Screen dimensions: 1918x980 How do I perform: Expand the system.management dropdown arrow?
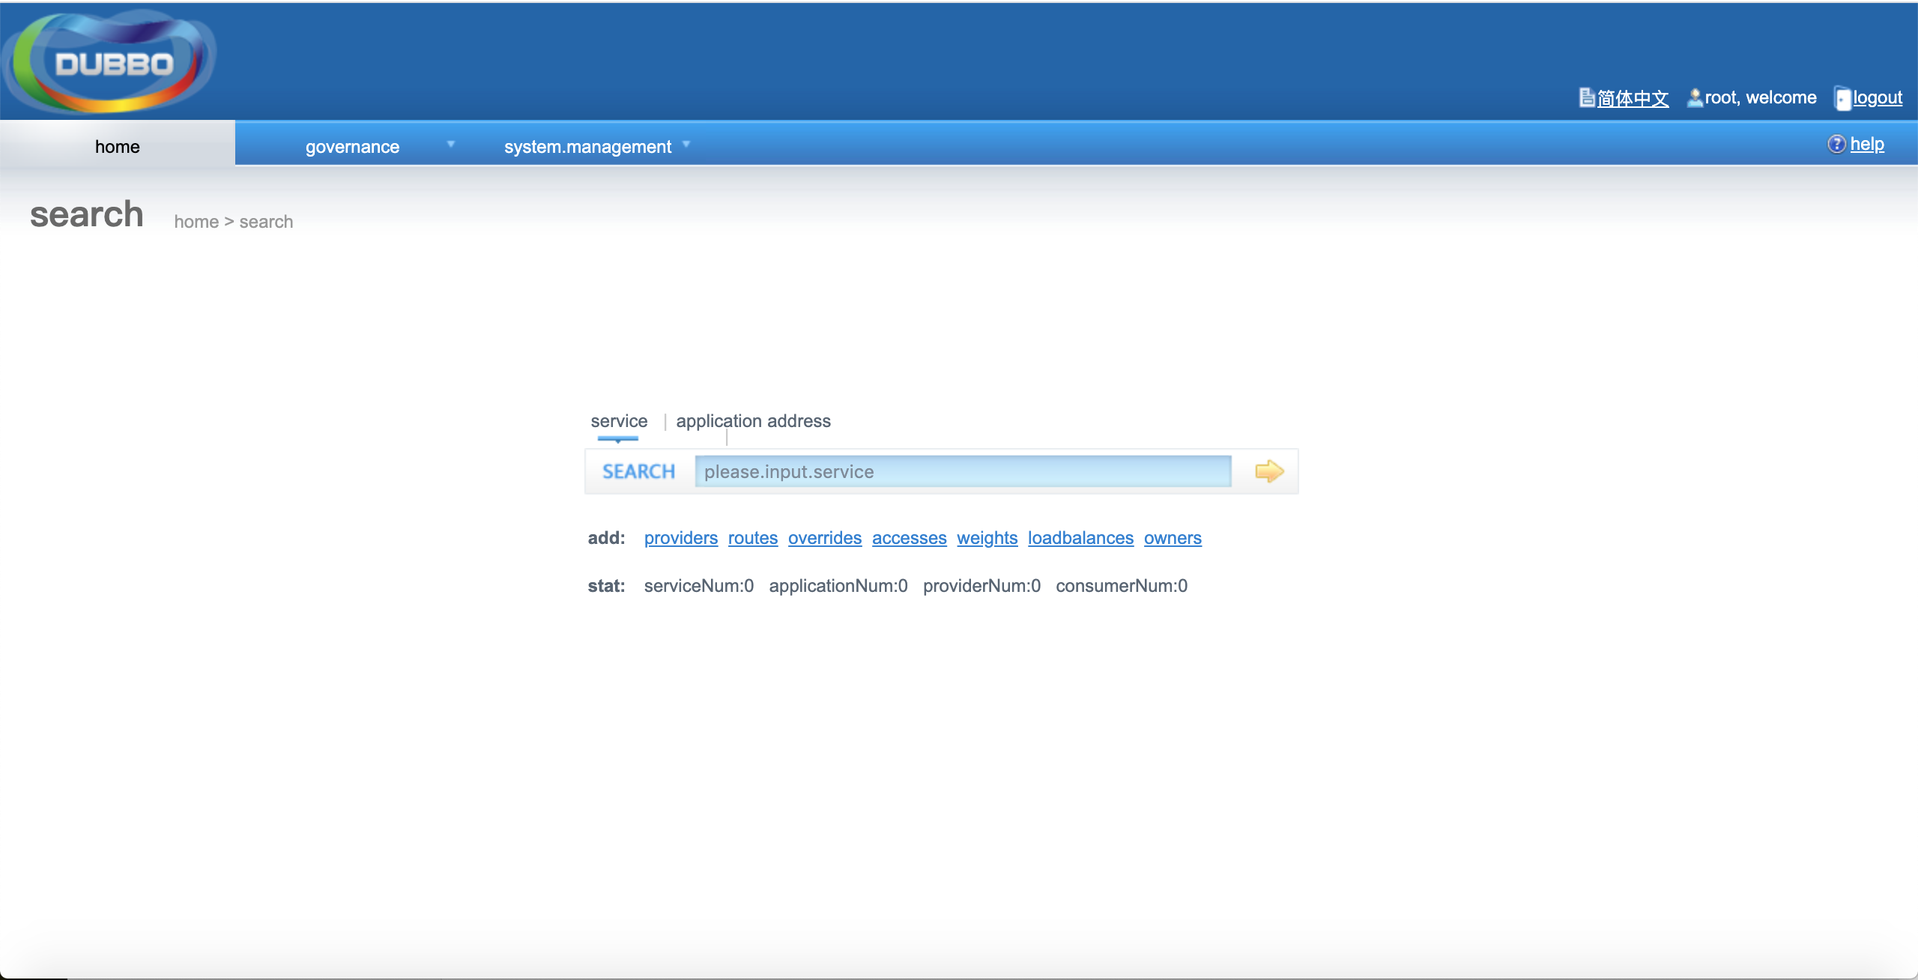coord(686,144)
